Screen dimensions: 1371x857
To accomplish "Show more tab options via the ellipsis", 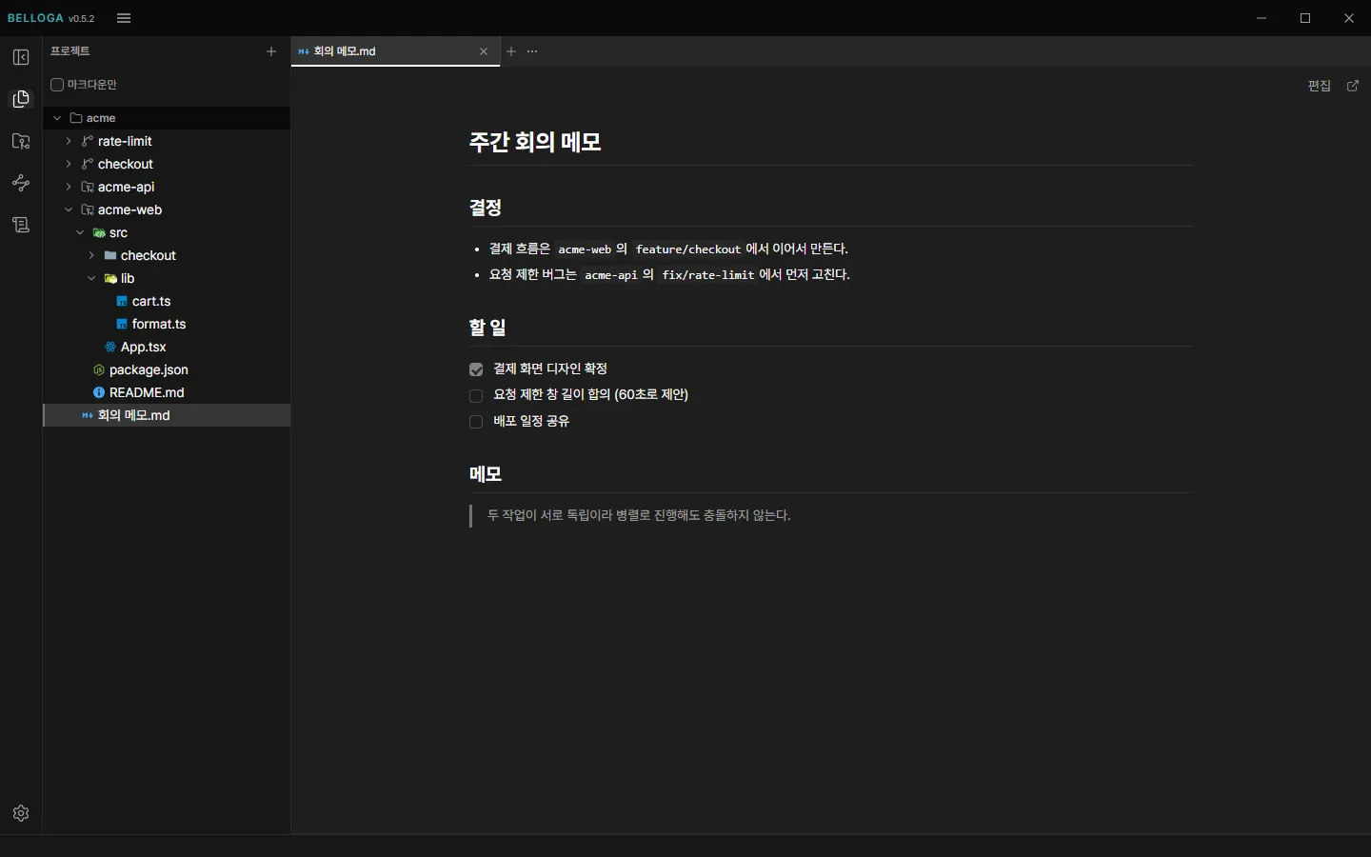I will point(532,51).
